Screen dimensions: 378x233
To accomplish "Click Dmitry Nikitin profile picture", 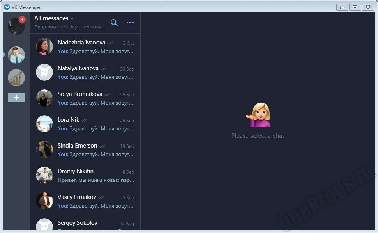I will 44,175.
